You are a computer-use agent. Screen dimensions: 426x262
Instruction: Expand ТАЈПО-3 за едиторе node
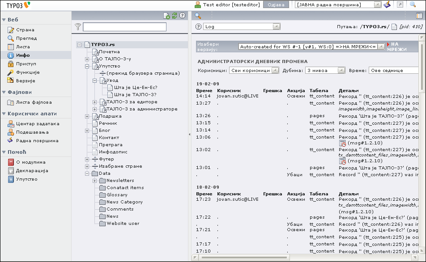pyautogui.click(x=94, y=102)
